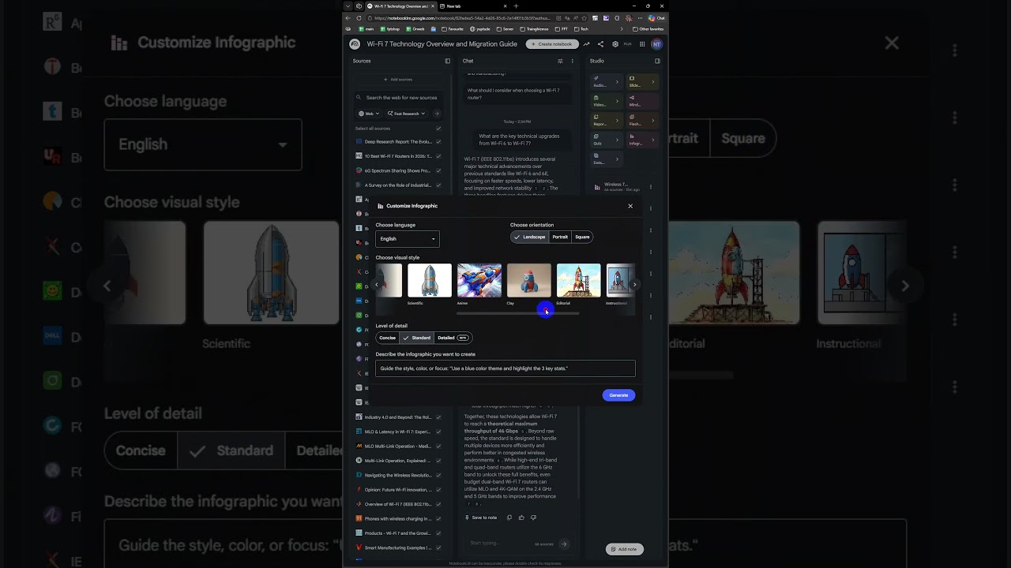Screen dimensions: 1011x568
Task: Toggle checkbox for Industry 4.0 and Beyond source
Action: pyautogui.click(x=438, y=417)
